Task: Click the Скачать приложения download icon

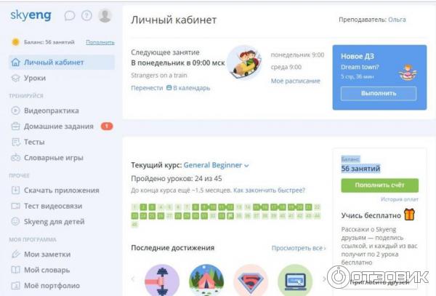Action: 16,191
